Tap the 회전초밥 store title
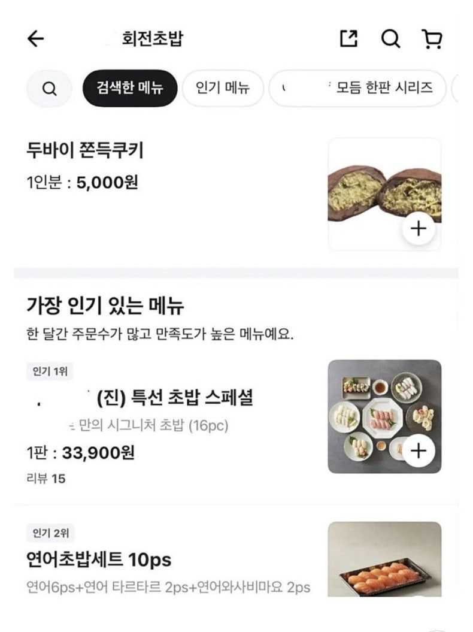 tap(152, 39)
